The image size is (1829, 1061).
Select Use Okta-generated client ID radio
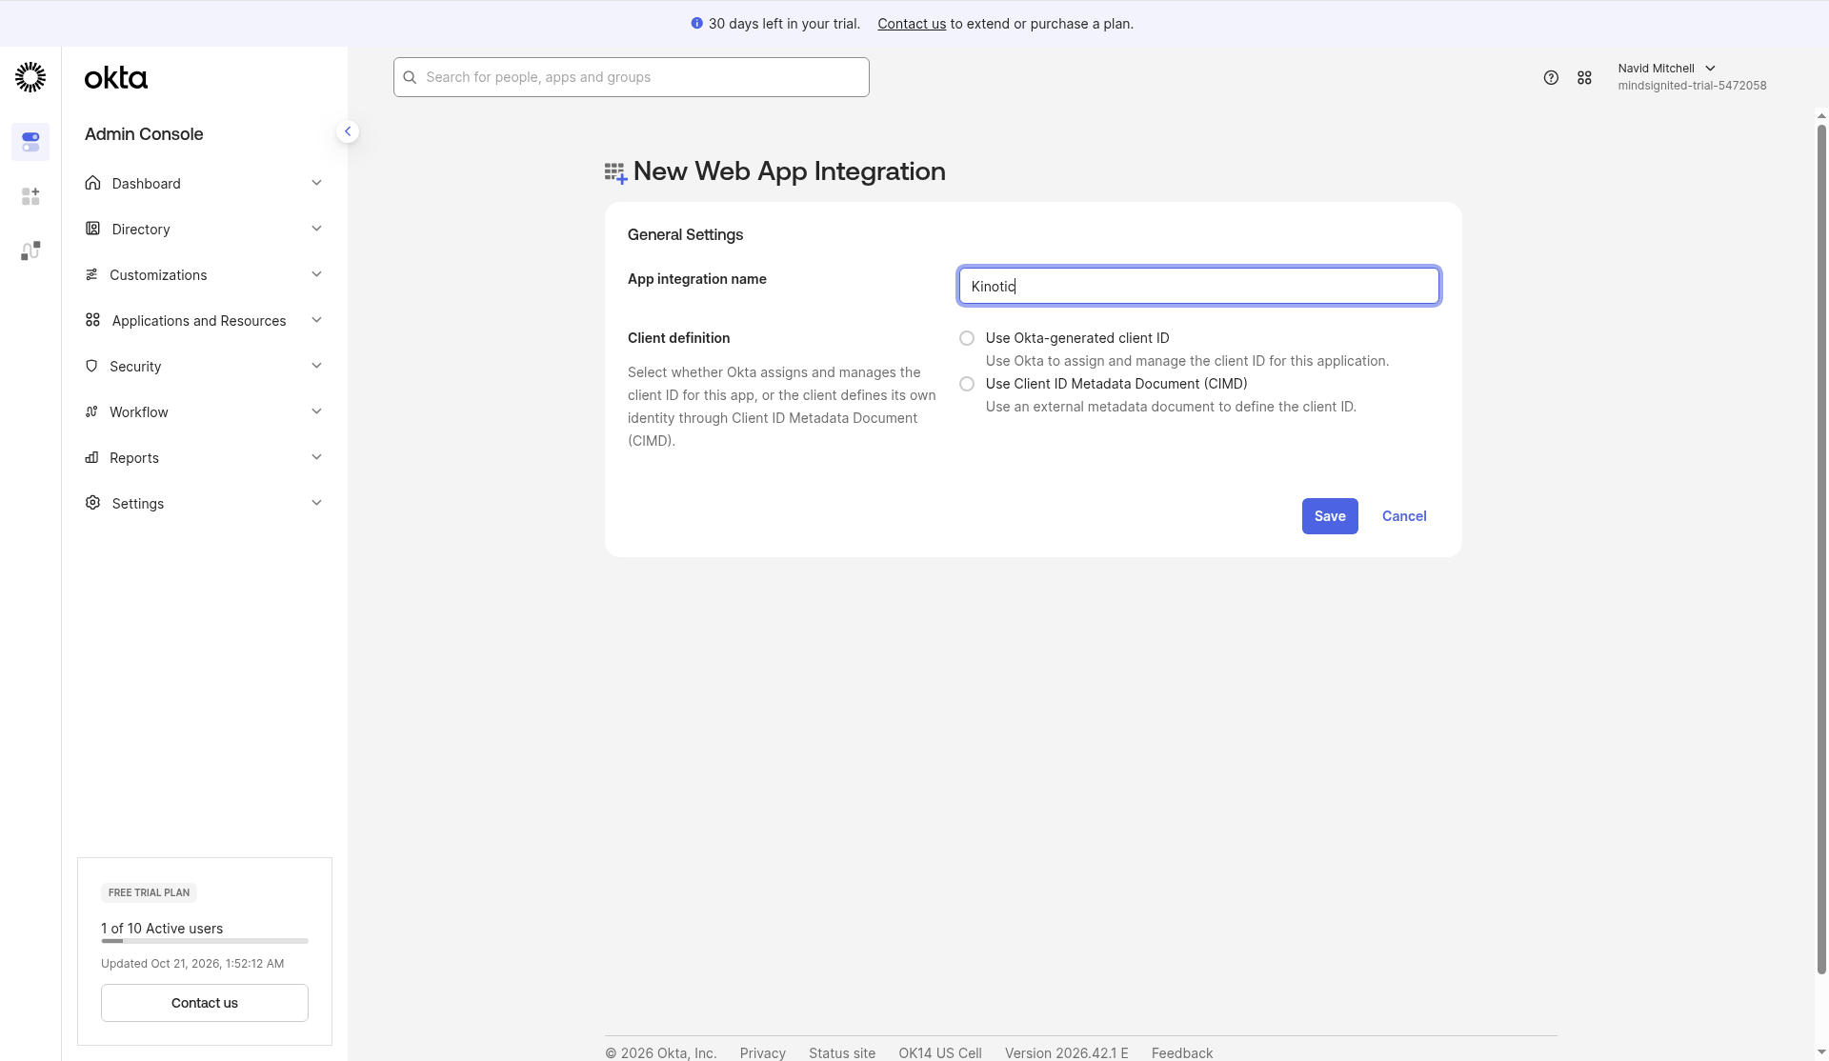(x=967, y=338)
